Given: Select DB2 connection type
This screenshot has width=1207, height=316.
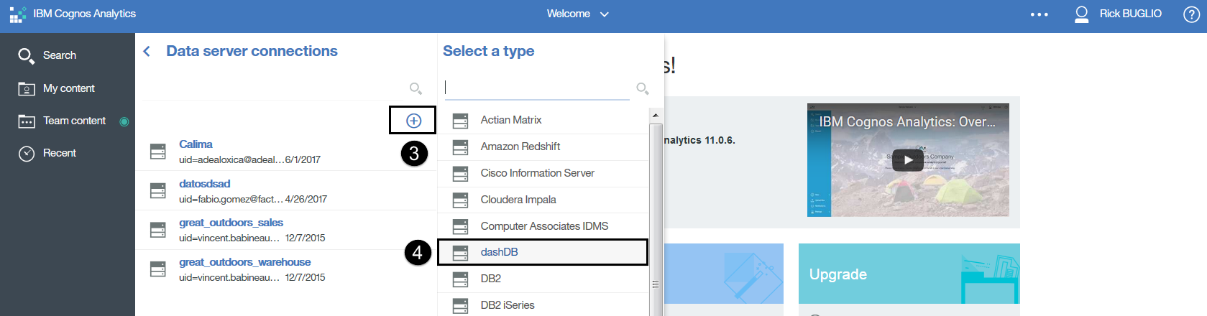Looking at the screenshot, I should (x=543, y=279).
